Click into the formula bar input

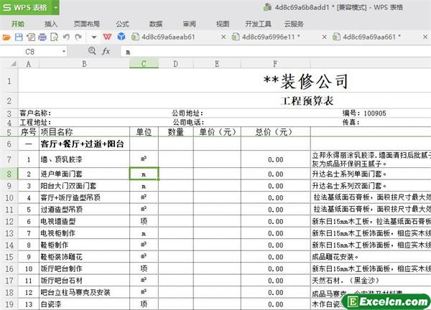276,52
